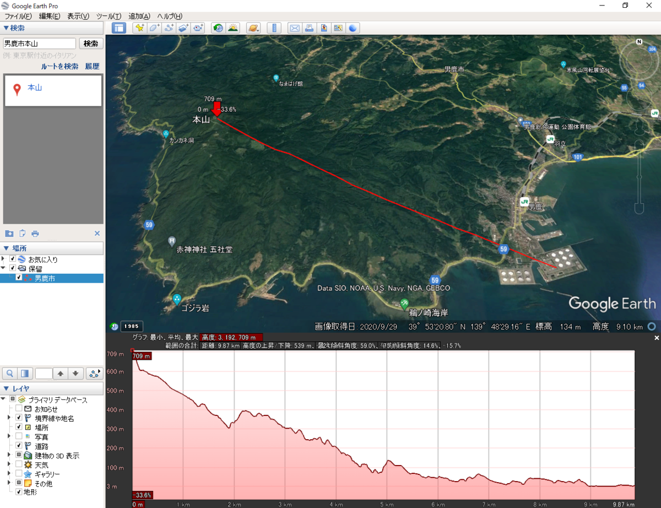Open the ファイル menu
661x508 pixels.
pyautogui.click(x=18, y=16)
